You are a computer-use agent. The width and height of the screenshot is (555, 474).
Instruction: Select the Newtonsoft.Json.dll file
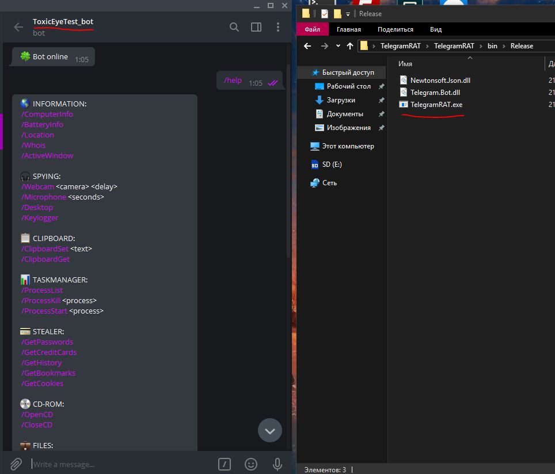(x=435, y=81)
